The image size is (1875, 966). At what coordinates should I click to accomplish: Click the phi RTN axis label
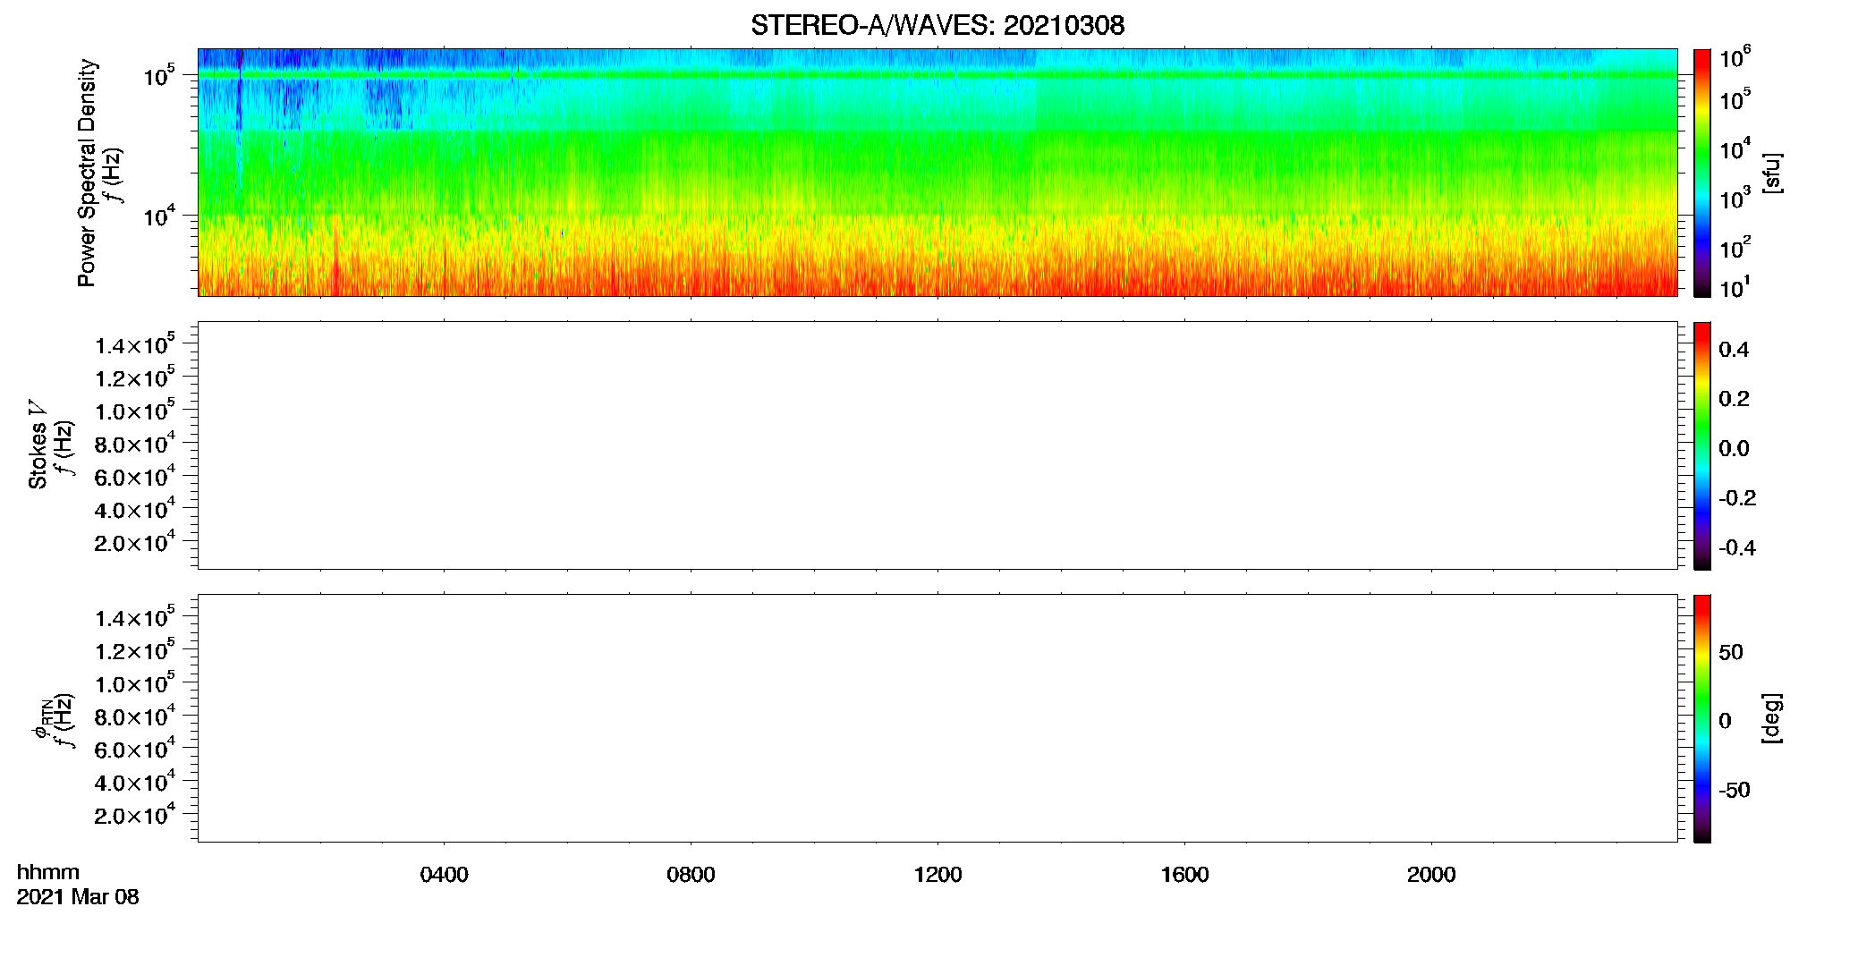[x=41, y=718]
